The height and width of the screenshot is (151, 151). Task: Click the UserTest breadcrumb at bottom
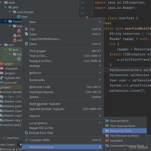12,138
